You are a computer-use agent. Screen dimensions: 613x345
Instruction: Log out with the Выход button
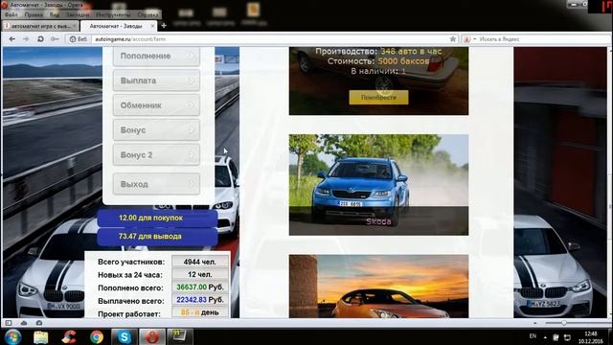click(156, 184)
